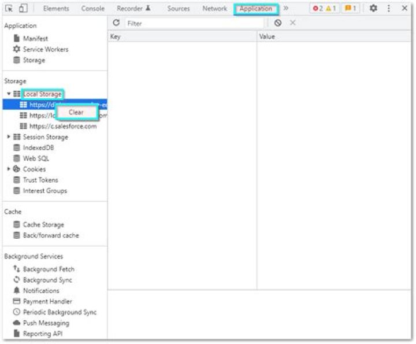The height and width of the screenshot is (344, 416).
Task: Open Storage overview under Application
Action: [34, 60]
